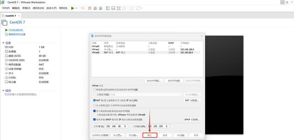Click the 声卡 sound card icon
The height and width of the screenshot is (140, 294).
click(6, 73)
